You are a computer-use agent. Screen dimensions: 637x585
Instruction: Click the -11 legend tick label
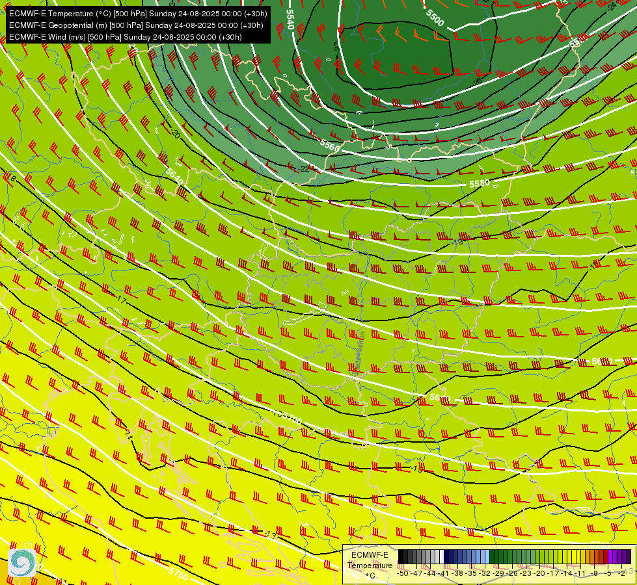[581, 573]
